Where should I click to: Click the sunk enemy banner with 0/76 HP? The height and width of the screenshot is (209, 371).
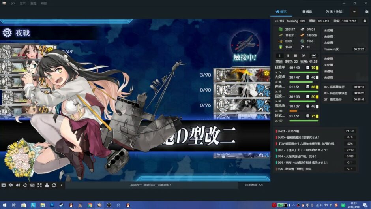tap(242, 105)
